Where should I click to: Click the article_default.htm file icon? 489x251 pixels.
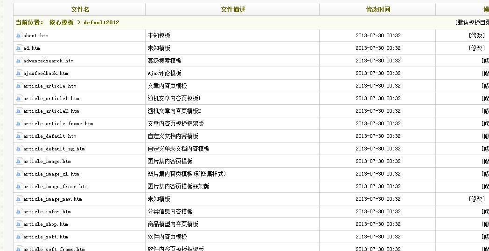(19, 136)
